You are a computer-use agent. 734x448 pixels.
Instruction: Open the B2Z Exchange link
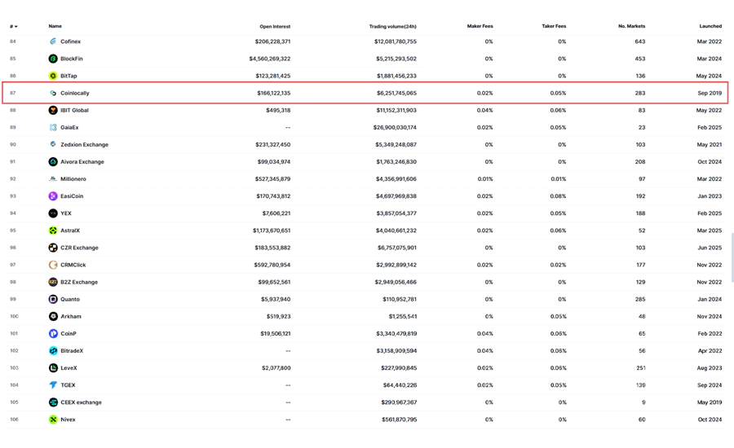tap(79, 282)
